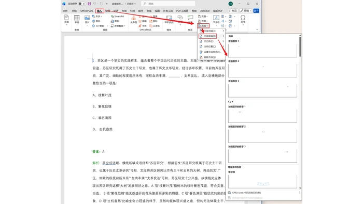The image size is (363, 204).
Task: Click the 字体 icon in OfficePLUS group
Action: pos(143,26)
